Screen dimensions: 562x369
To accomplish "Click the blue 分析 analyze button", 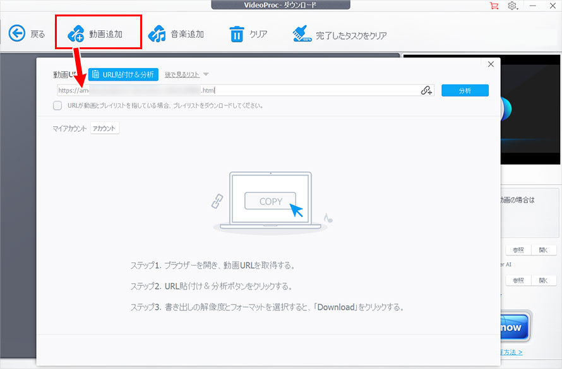I will pos(465,90).
